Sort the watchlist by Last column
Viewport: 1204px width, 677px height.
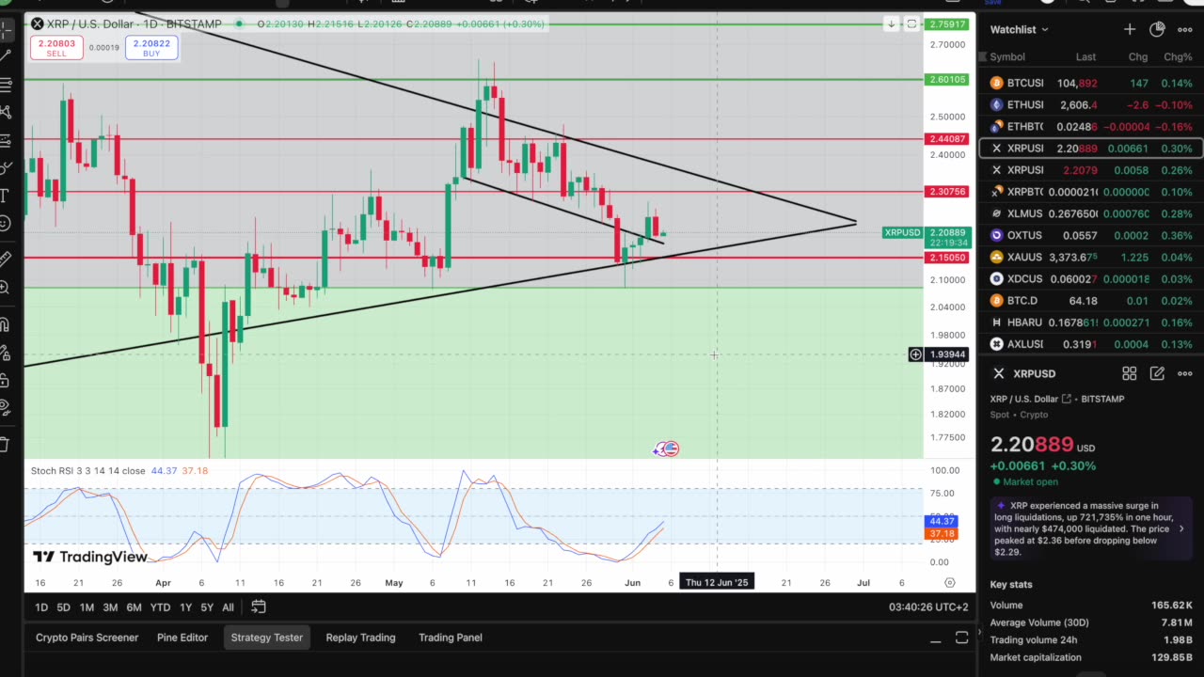[x=1085, y=57]
